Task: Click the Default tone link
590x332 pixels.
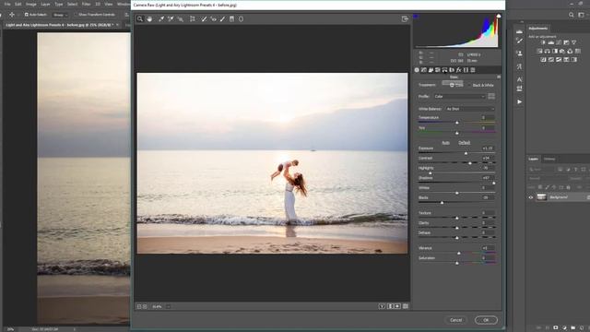Action: coord(464,143)
